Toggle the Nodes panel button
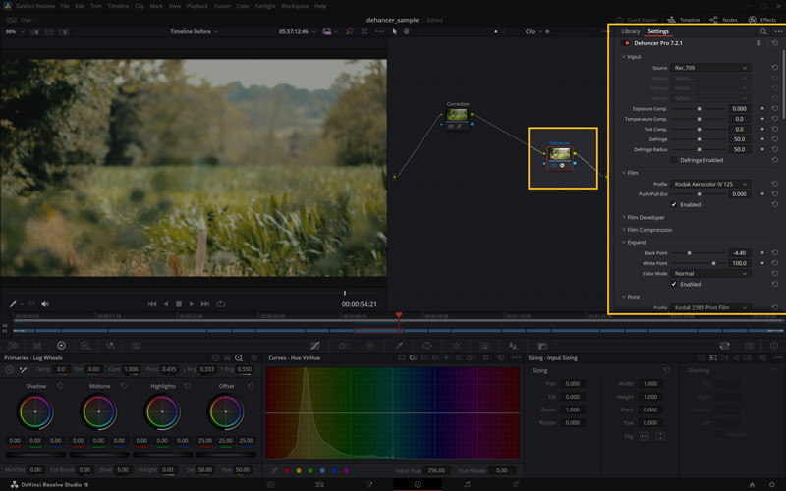This screenshot has height=491, width=786. click(x=723, y=20)
